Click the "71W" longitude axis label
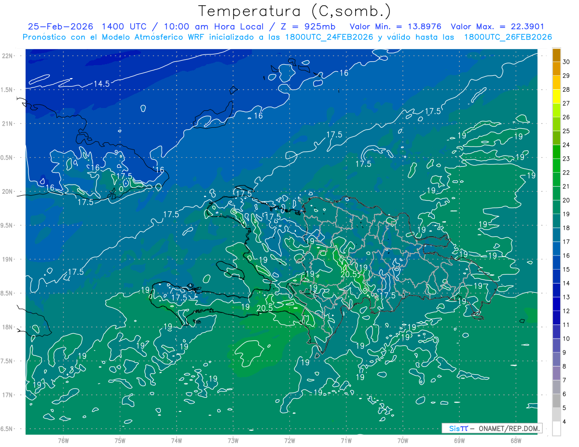Screen dimensions: 579x447 (x=346, y=440)
